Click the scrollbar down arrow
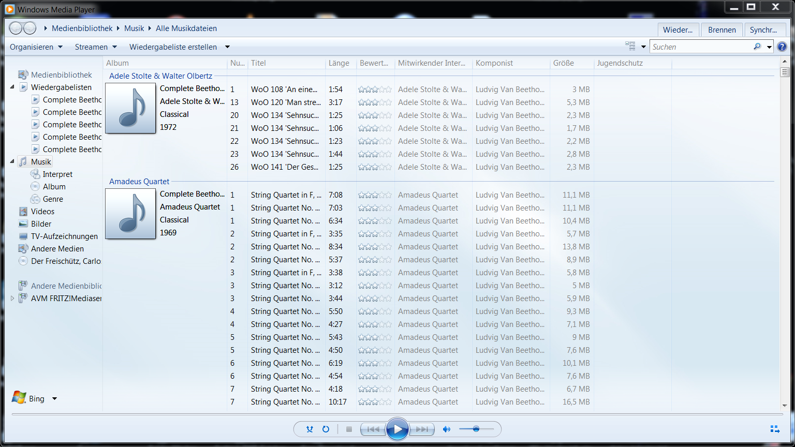The height and width of the screenshot is (447, 795). (785, 406)
